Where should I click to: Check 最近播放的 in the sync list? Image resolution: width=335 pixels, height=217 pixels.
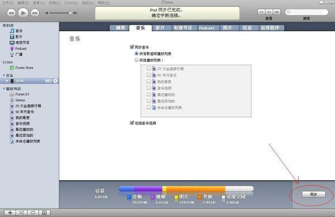tap(149, 94)
